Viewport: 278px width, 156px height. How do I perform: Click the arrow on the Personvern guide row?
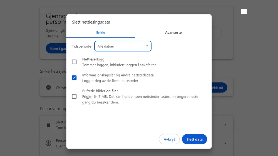(225, 143)
